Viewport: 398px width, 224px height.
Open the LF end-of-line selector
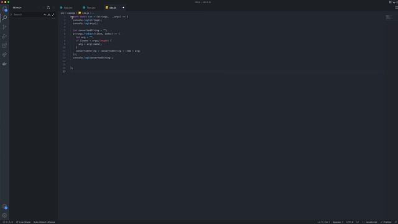pyautogui.click(x=358, y=222)
